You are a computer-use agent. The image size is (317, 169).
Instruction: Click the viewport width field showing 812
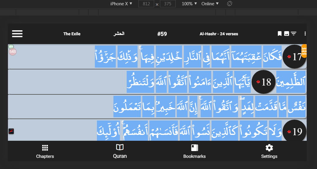coord(146,4)
